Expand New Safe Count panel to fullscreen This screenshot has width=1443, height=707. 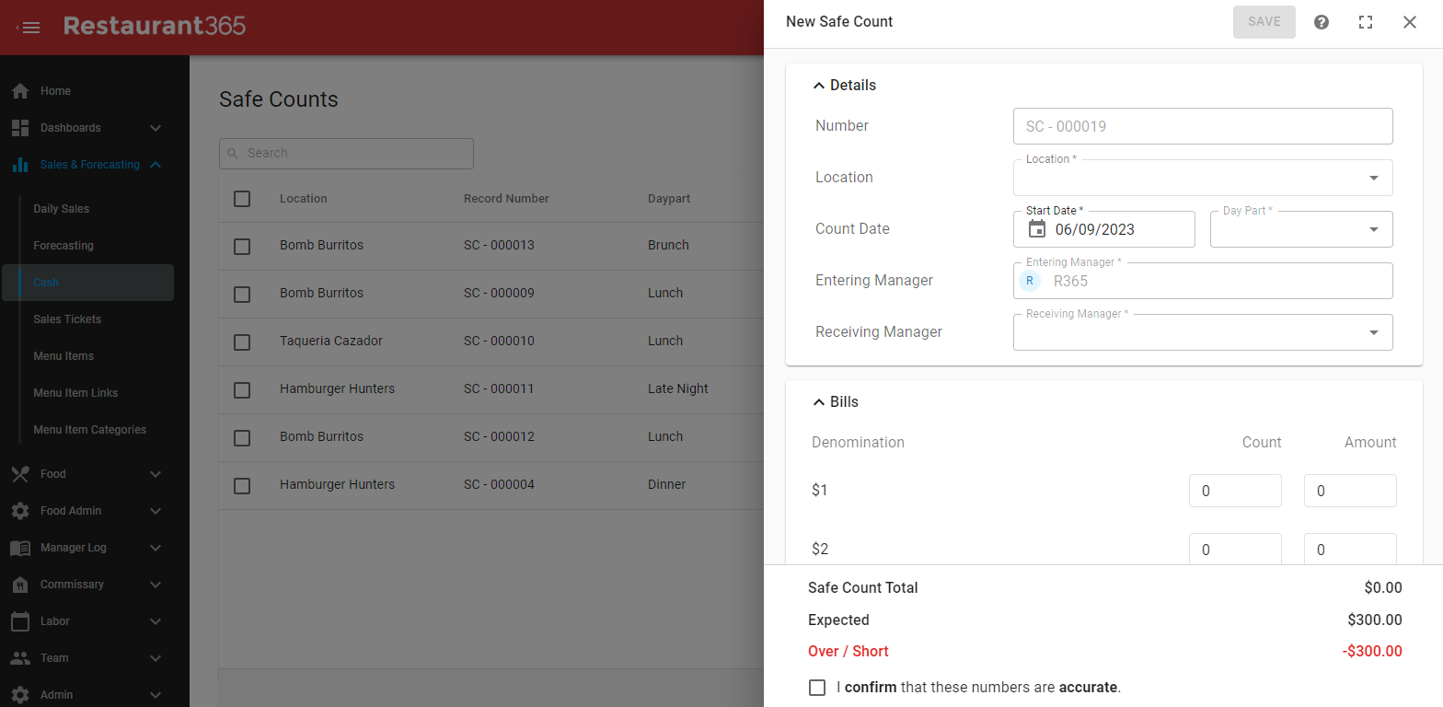1366,22
